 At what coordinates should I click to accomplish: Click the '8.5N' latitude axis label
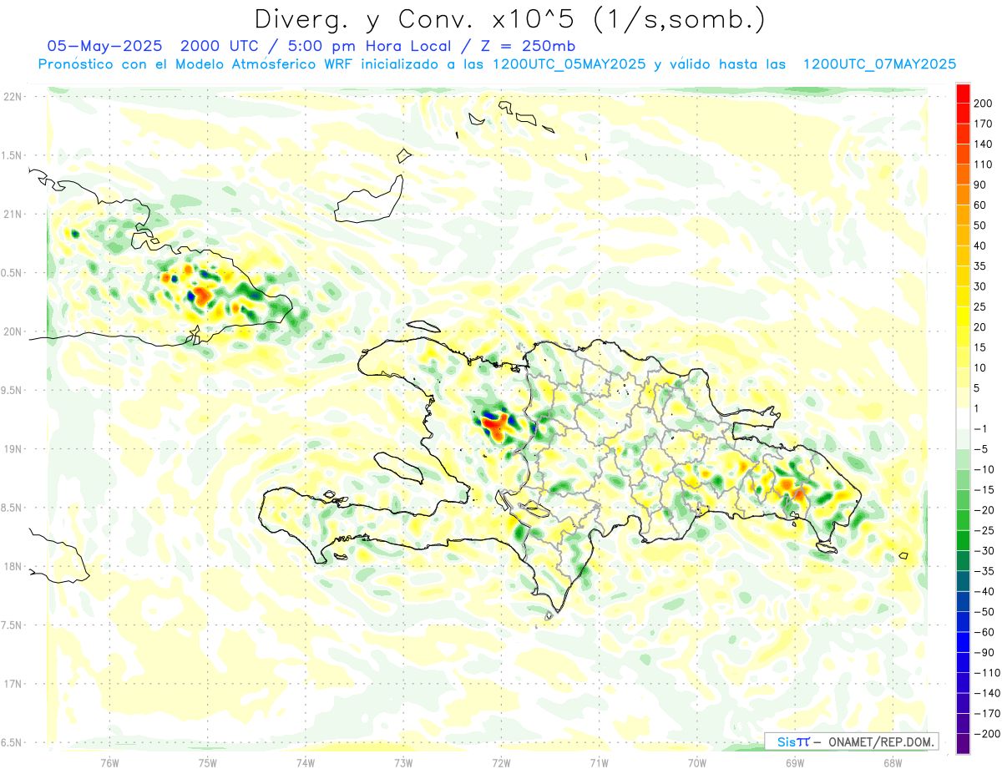12,508
